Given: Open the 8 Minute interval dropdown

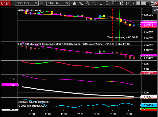Looking at the screenshot, I should coord(58,3).
